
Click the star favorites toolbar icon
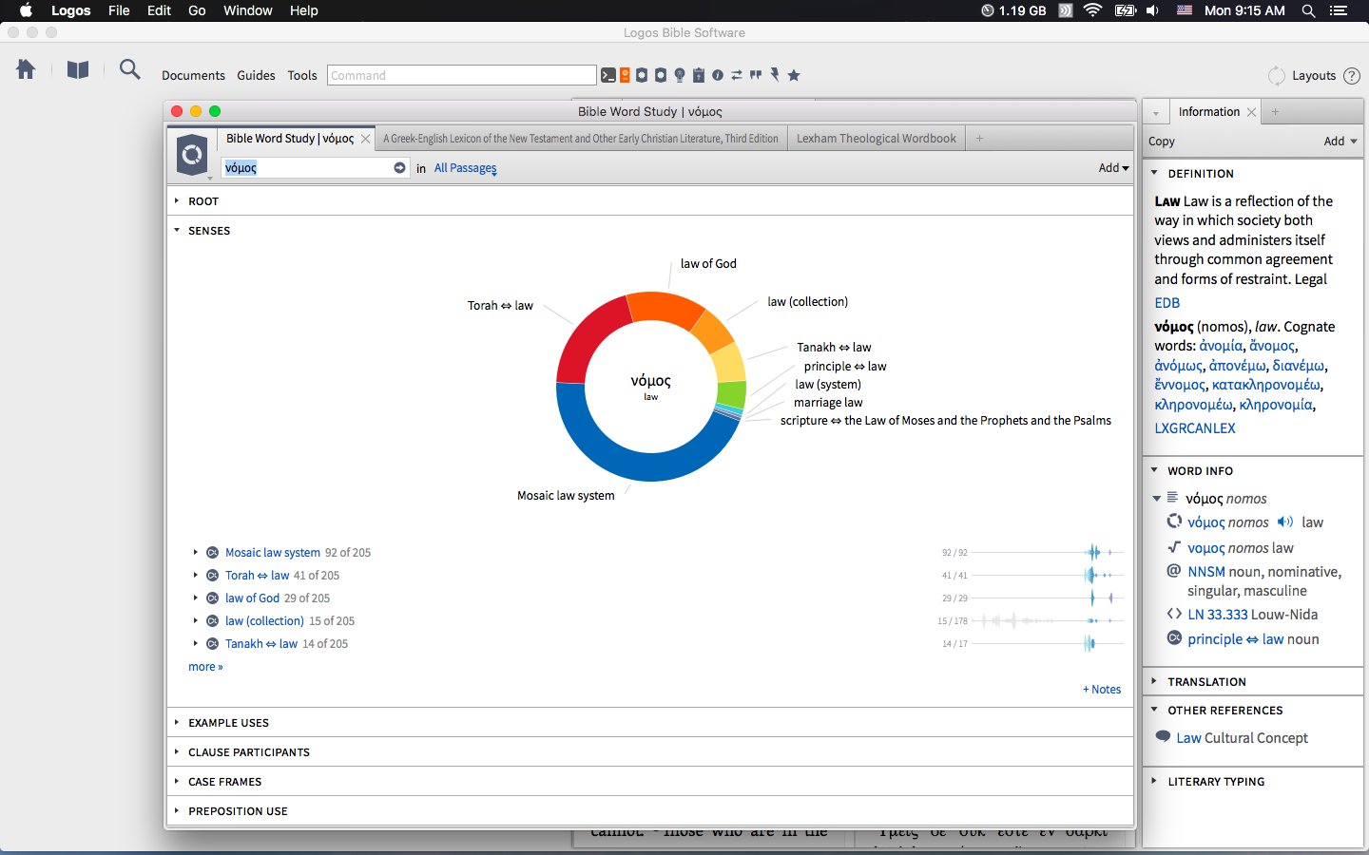coord(794,75)
